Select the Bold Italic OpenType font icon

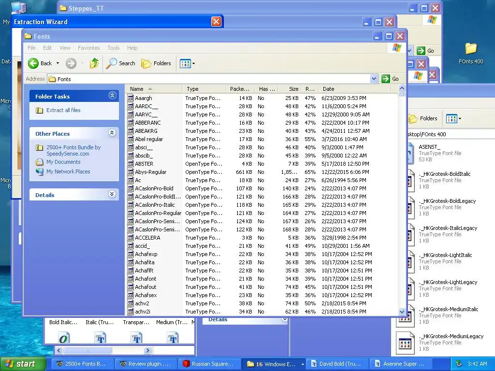[63, 338]
